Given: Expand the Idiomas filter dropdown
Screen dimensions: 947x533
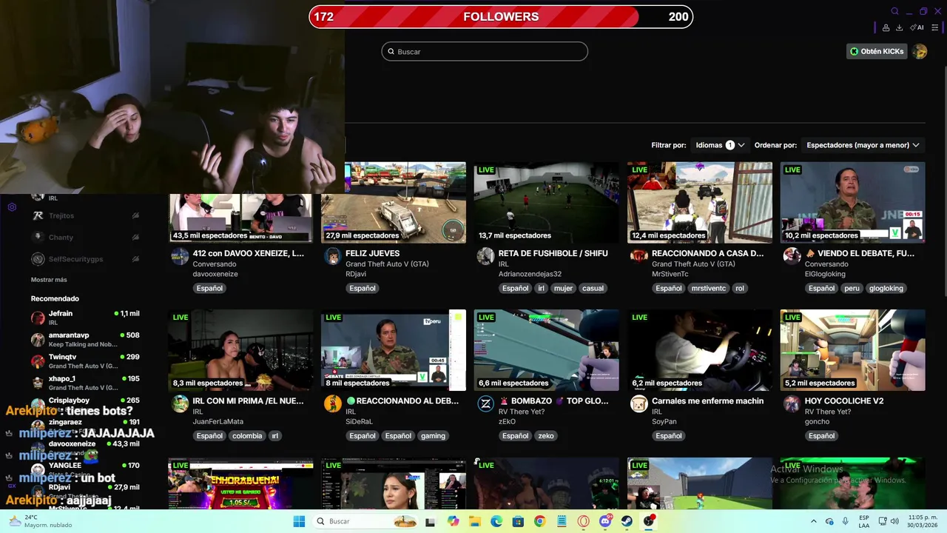Looking at the screenshot, I should pyautogui.click(x=720, y=145).
